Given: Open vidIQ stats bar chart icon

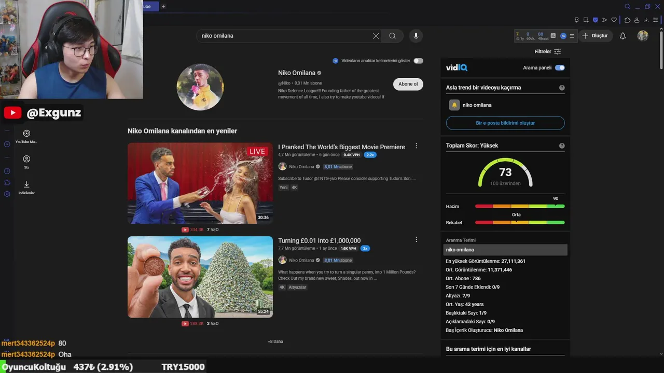Looking at the screenshot, I should pyautogui.click(x=553, y=36).
